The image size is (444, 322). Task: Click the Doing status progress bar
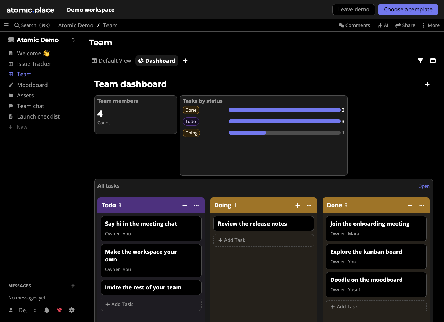click(284, 133)
